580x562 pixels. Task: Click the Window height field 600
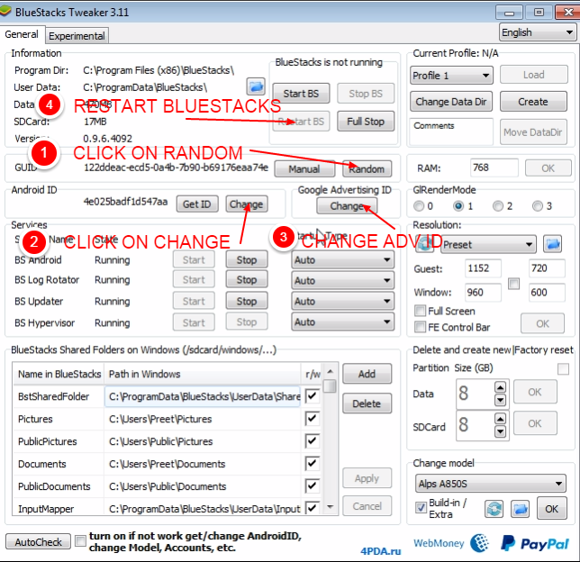pos(547,293)
